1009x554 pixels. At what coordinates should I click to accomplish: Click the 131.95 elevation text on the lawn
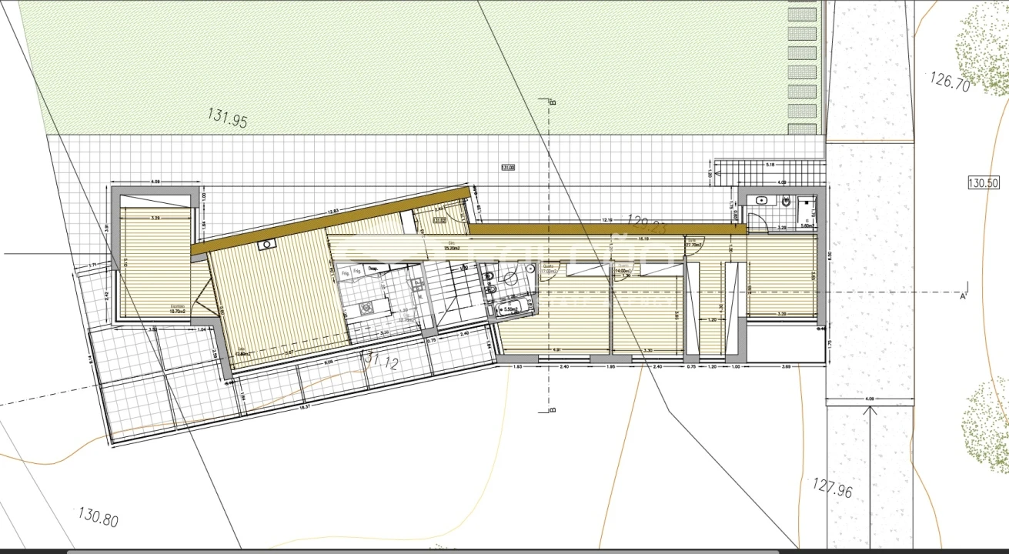click(x=227, y=117)
